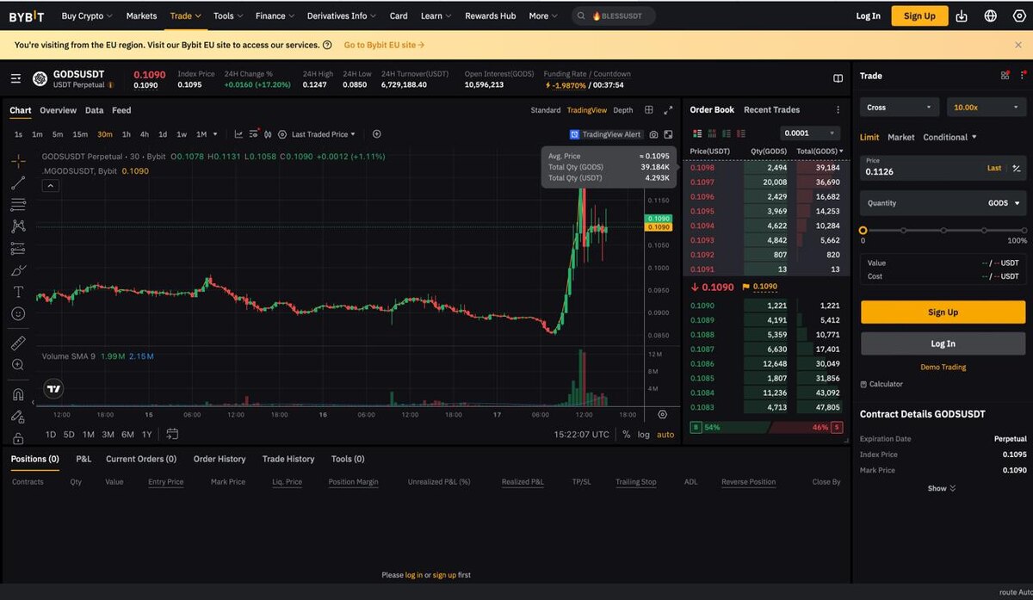Toggle auto scale on chart

(665, 435)
